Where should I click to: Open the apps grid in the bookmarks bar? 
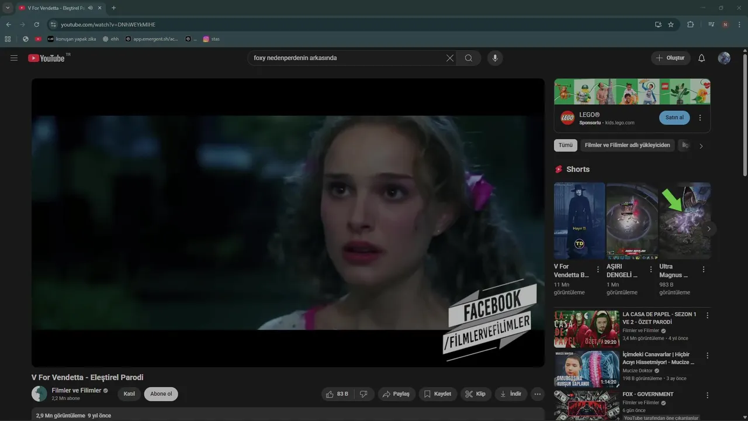(8, 39)
